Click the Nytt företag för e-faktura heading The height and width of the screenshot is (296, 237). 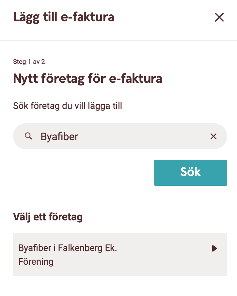87,79
